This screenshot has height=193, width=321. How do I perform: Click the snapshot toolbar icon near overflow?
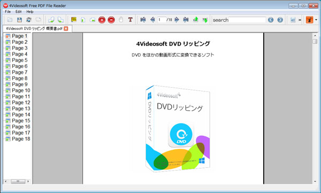click(x=293, y=20)
